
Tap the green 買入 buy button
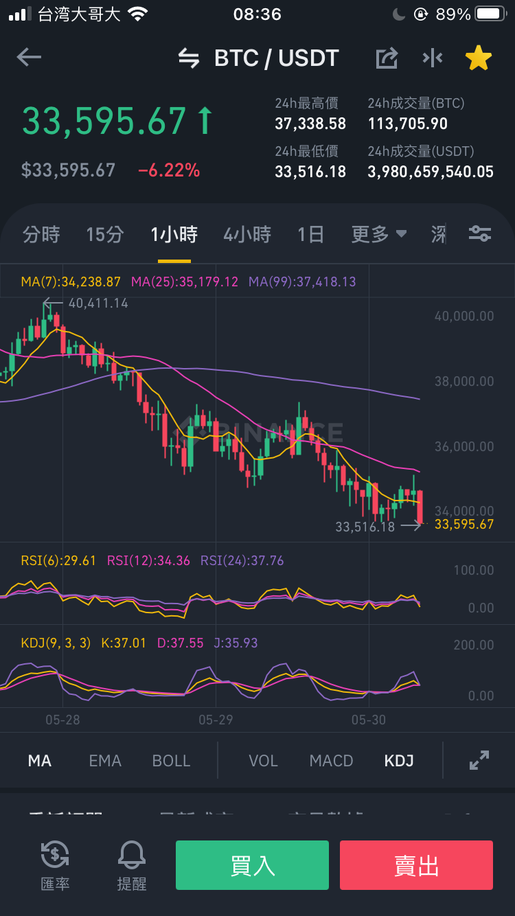click(252, 865)
